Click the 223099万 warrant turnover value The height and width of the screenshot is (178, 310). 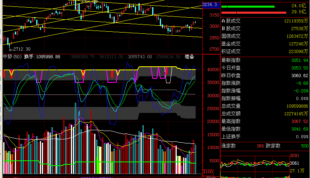click(x=298, y=51)
